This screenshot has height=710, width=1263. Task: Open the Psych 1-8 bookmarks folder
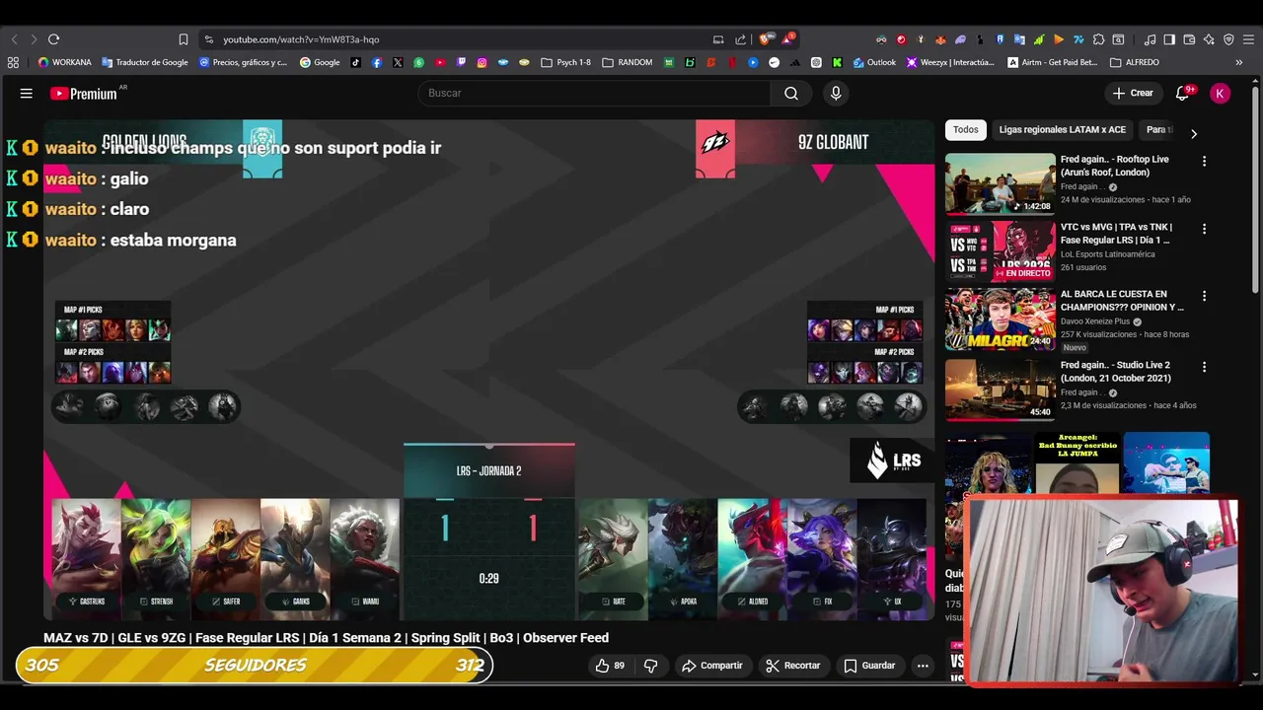pos(565,62)
